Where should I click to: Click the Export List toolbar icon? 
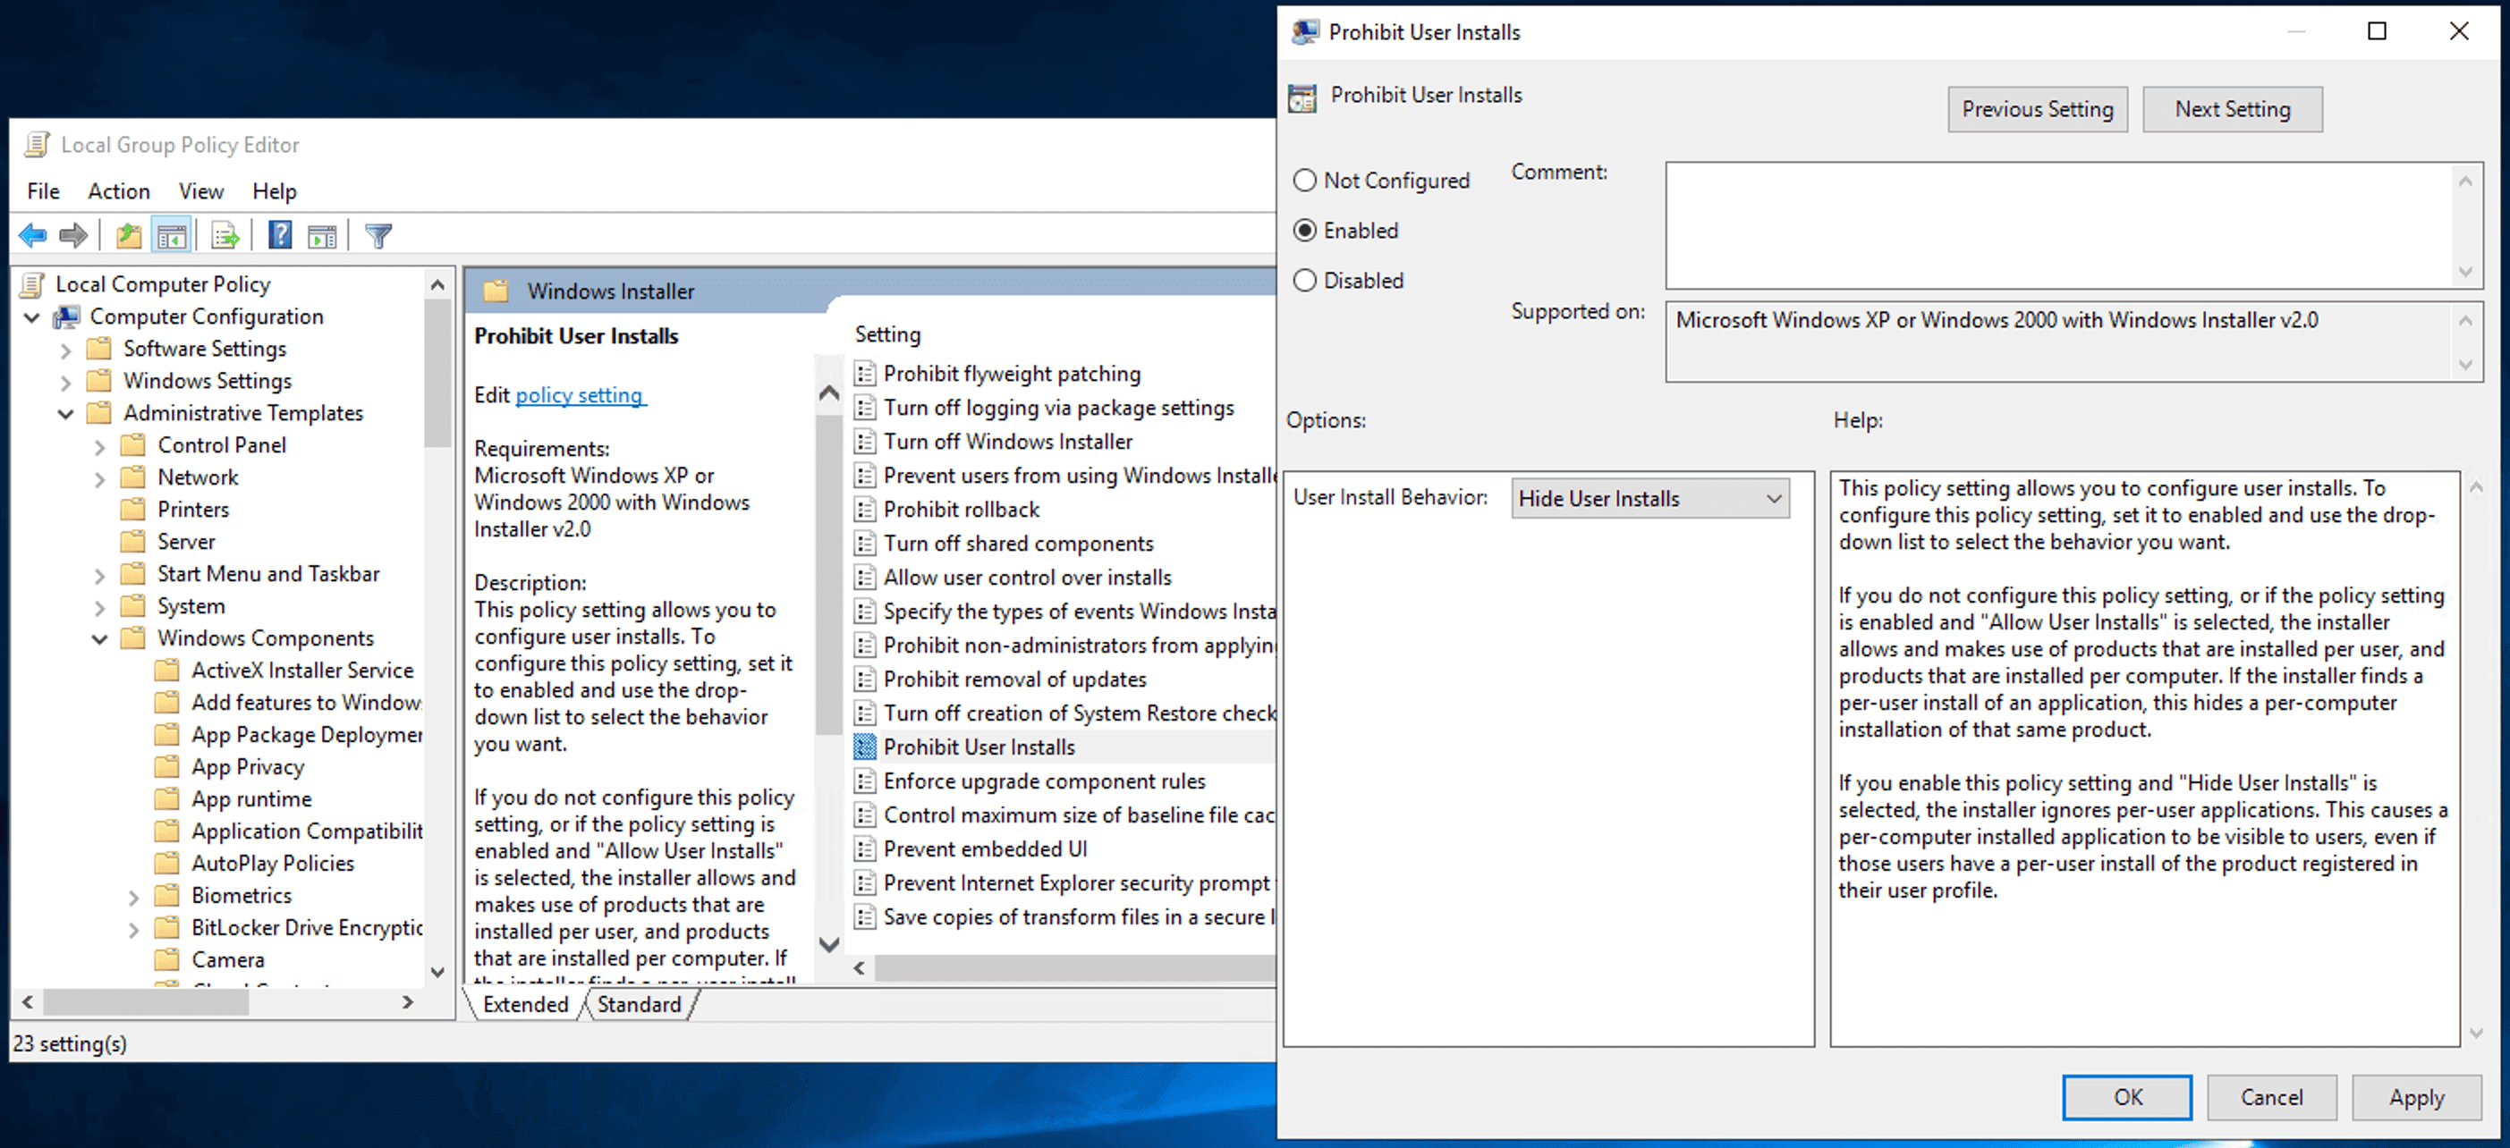point(225,236)
